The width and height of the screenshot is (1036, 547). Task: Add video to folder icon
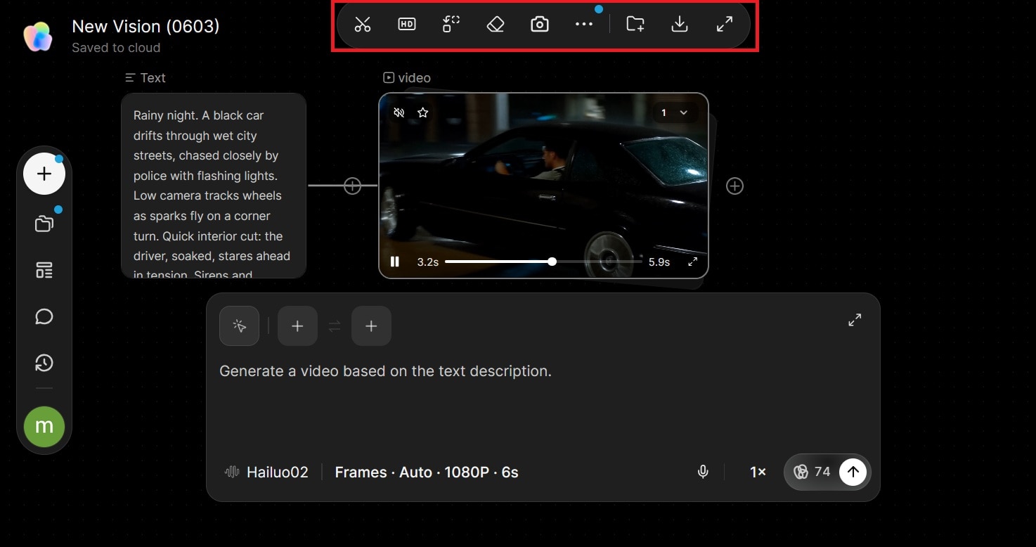click(x=635, y=25)
